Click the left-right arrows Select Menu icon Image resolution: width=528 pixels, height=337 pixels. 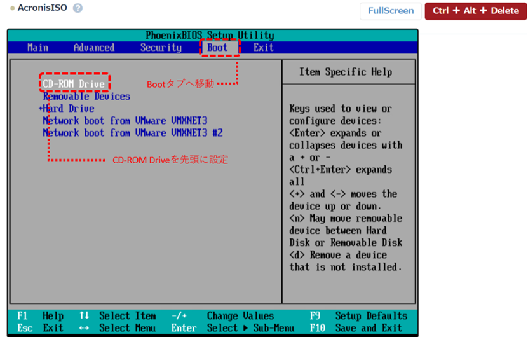pos(84,328)
